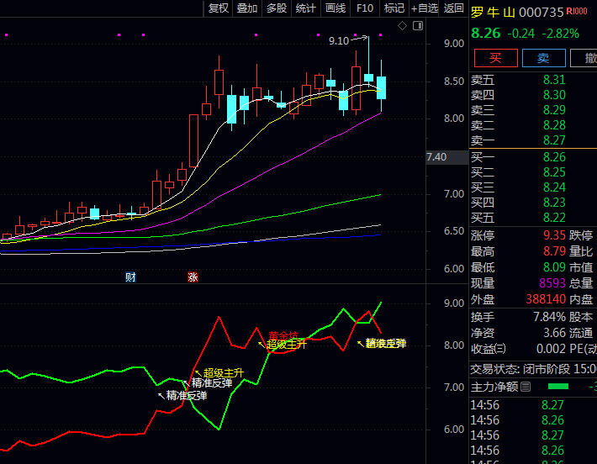Open the 叠加 overlay menu

(247, 8)
